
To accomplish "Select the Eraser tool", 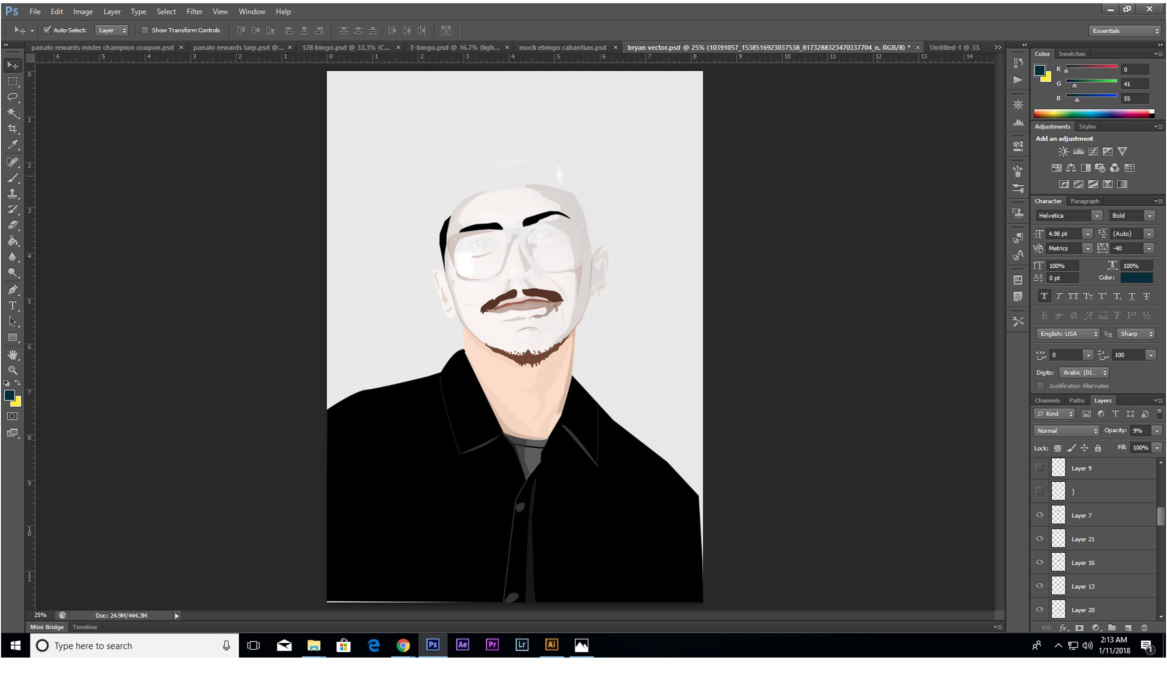I will 13,225.
